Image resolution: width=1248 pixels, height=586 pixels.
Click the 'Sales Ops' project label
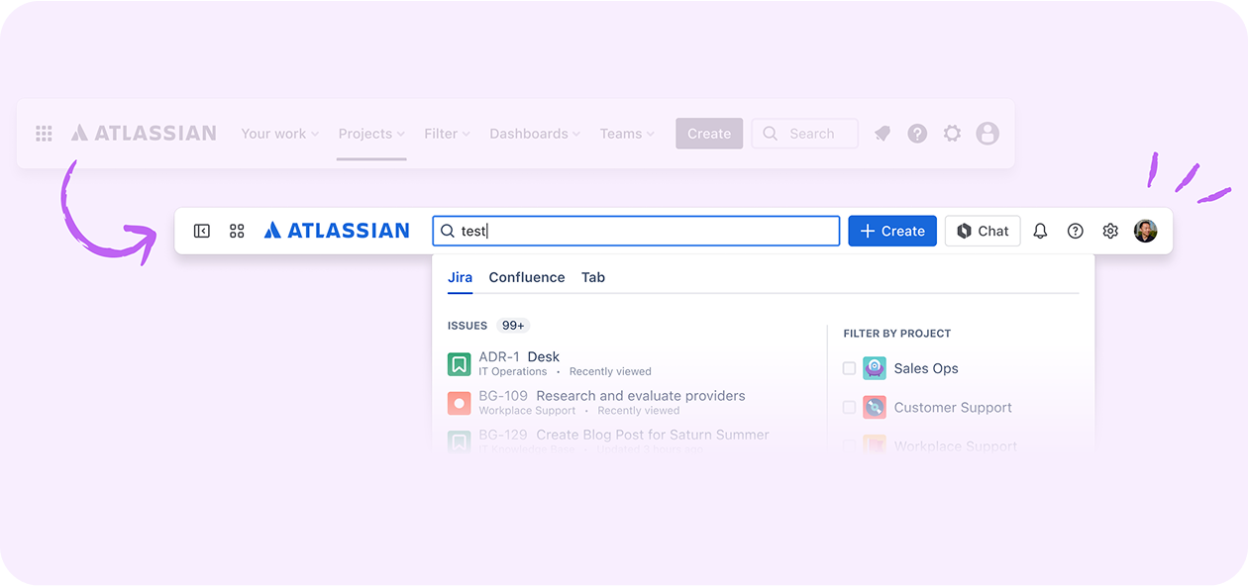pyautogui.click(x=926, y=368)
